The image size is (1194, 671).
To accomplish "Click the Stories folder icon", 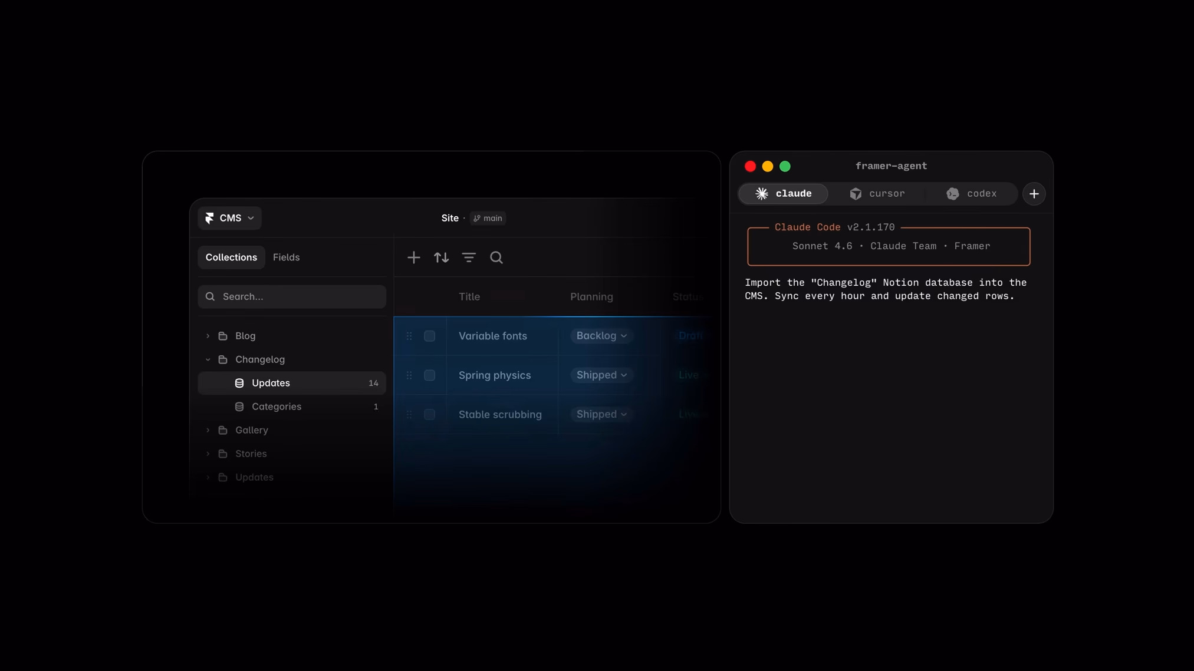I will [x=223, y=454].
